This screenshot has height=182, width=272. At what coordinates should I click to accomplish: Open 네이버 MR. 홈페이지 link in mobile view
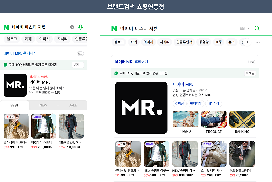pos(20,53)
